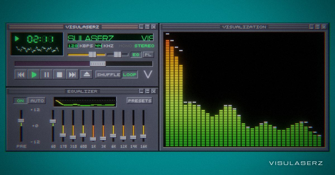Minimize the EQUALIZER window

click(141, 91)
